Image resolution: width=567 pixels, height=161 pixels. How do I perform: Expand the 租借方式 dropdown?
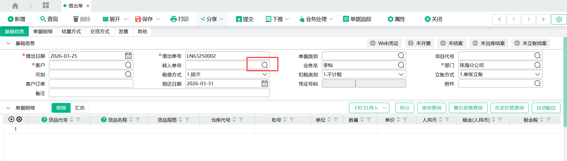pos(265,74)
